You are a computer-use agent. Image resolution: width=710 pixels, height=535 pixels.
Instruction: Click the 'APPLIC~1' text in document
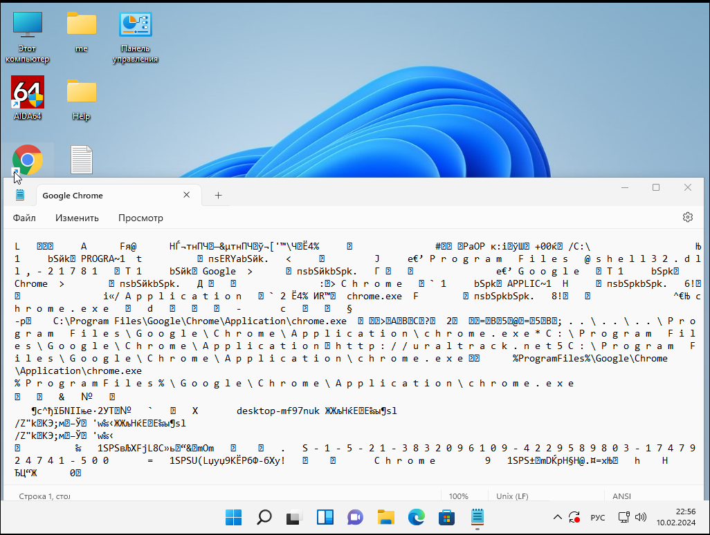coord(529,283)
